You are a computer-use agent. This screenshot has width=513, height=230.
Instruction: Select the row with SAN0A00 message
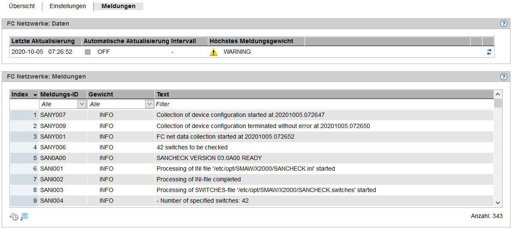click(x=252, y=158)
